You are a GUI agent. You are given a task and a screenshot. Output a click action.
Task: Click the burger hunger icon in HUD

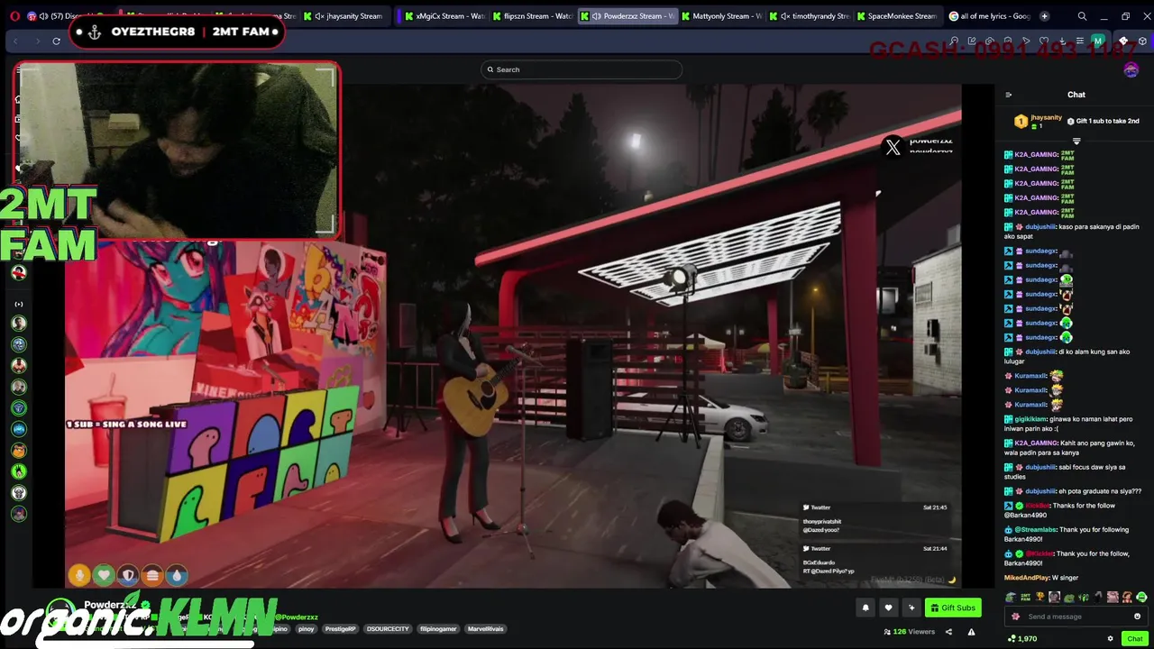pos(152,575)
